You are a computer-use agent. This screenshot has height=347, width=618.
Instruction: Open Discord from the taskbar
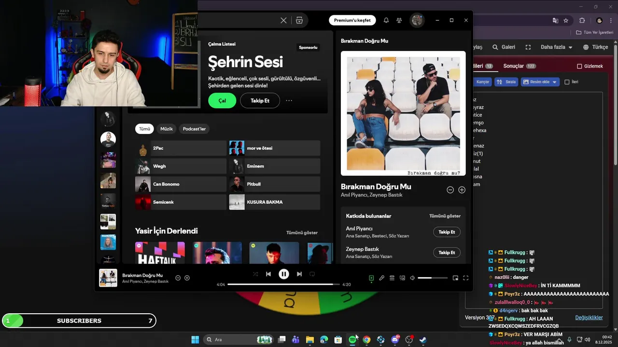[395, 339]
